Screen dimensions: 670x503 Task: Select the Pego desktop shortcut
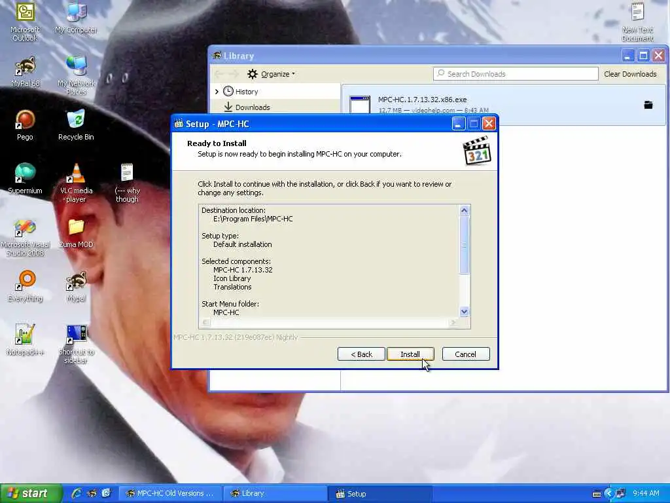(x=25, y=125)
